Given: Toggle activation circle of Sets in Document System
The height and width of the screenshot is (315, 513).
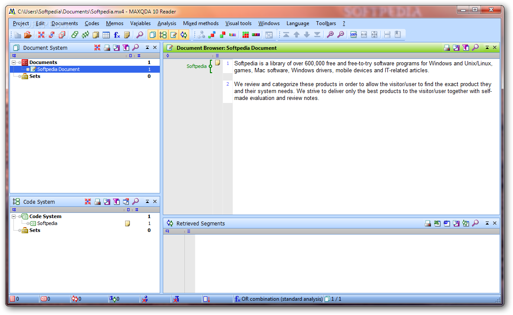Looking at the screenshot, I should point(19,76).
